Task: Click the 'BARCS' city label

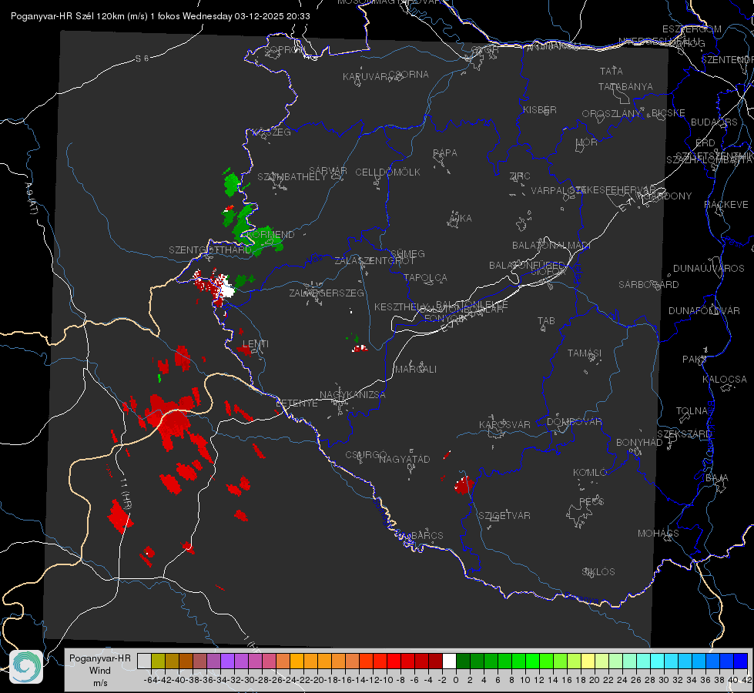Action: tap(427, 535)
